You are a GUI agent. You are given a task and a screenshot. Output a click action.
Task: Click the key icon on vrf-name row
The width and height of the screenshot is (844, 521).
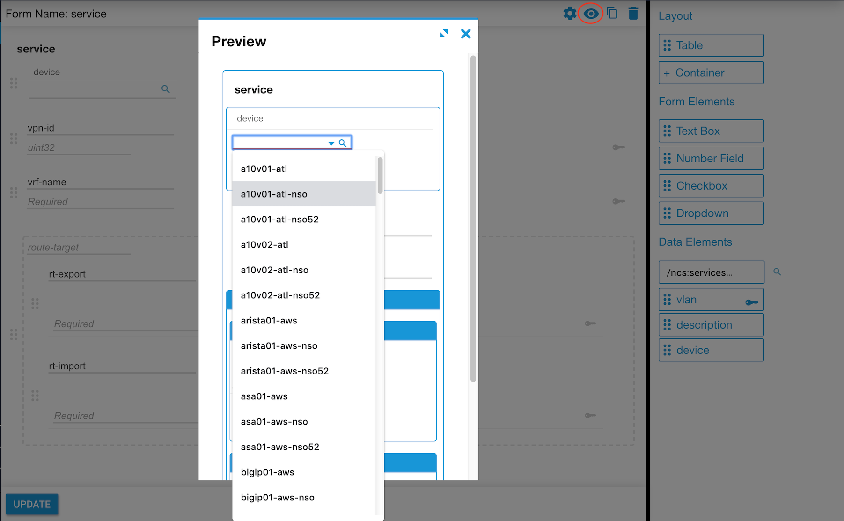tap(619, 201)
